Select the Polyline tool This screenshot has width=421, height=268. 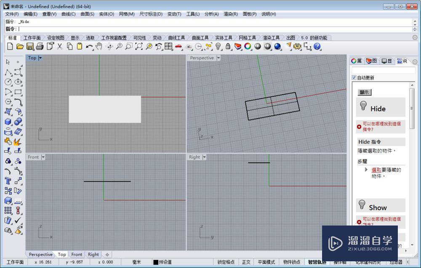pos(8,72)
